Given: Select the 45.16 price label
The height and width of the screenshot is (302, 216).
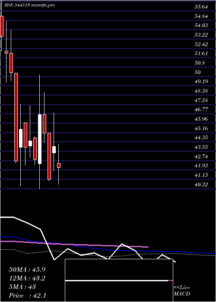Looking at the screenshot, I should [x=201, y=128].
